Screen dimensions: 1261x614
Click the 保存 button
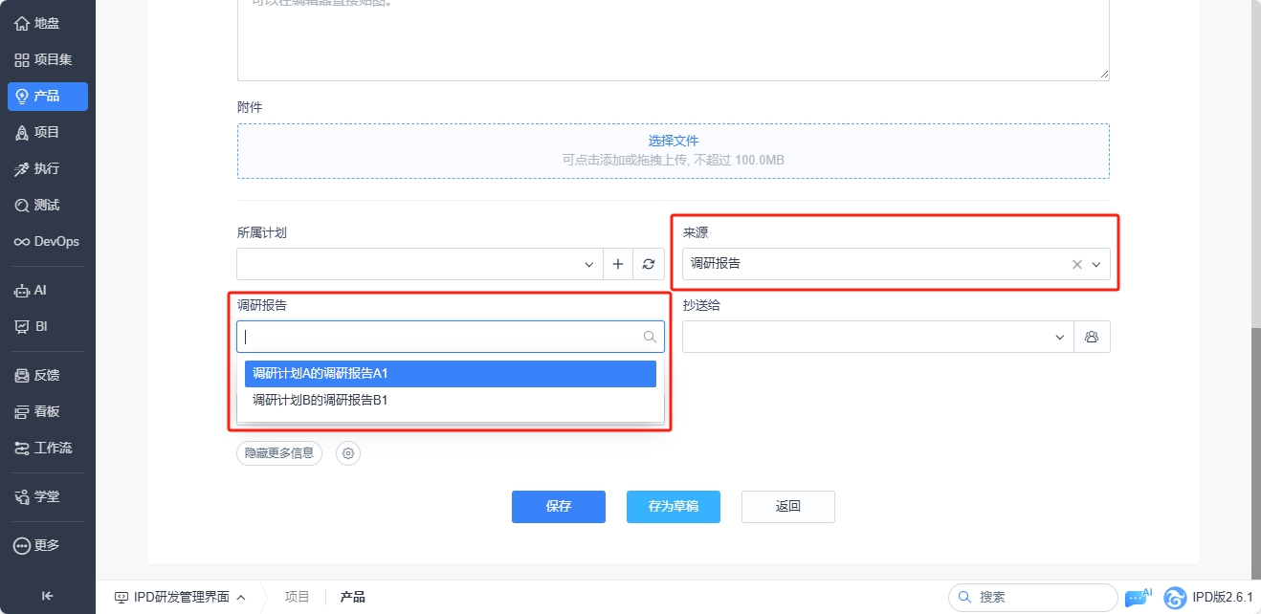(x=559, y=507)
